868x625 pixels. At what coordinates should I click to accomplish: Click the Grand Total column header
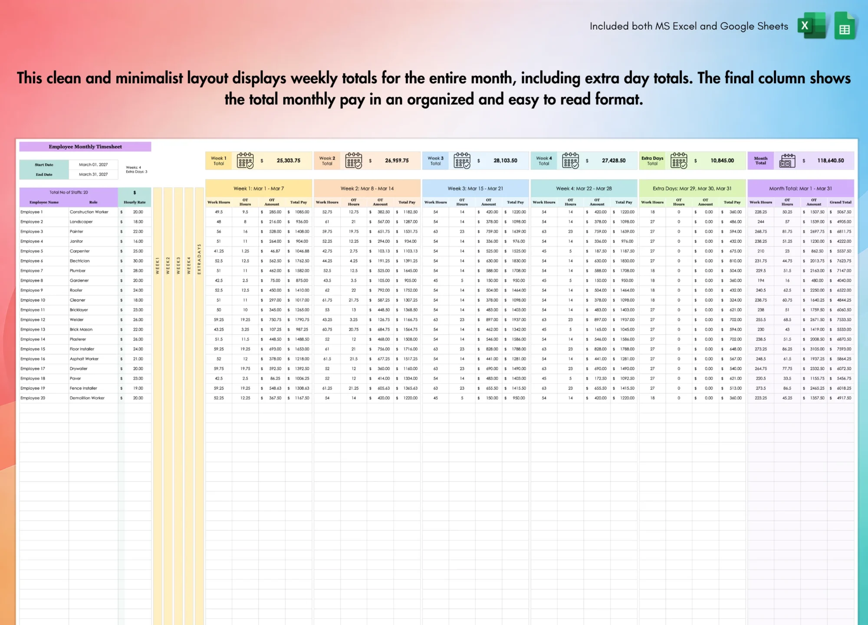(x=841, y=202)
